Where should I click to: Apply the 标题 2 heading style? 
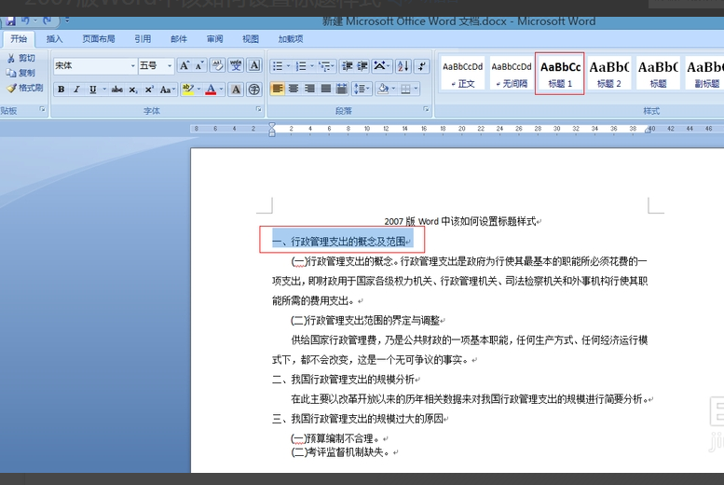[x=609, y=74]
